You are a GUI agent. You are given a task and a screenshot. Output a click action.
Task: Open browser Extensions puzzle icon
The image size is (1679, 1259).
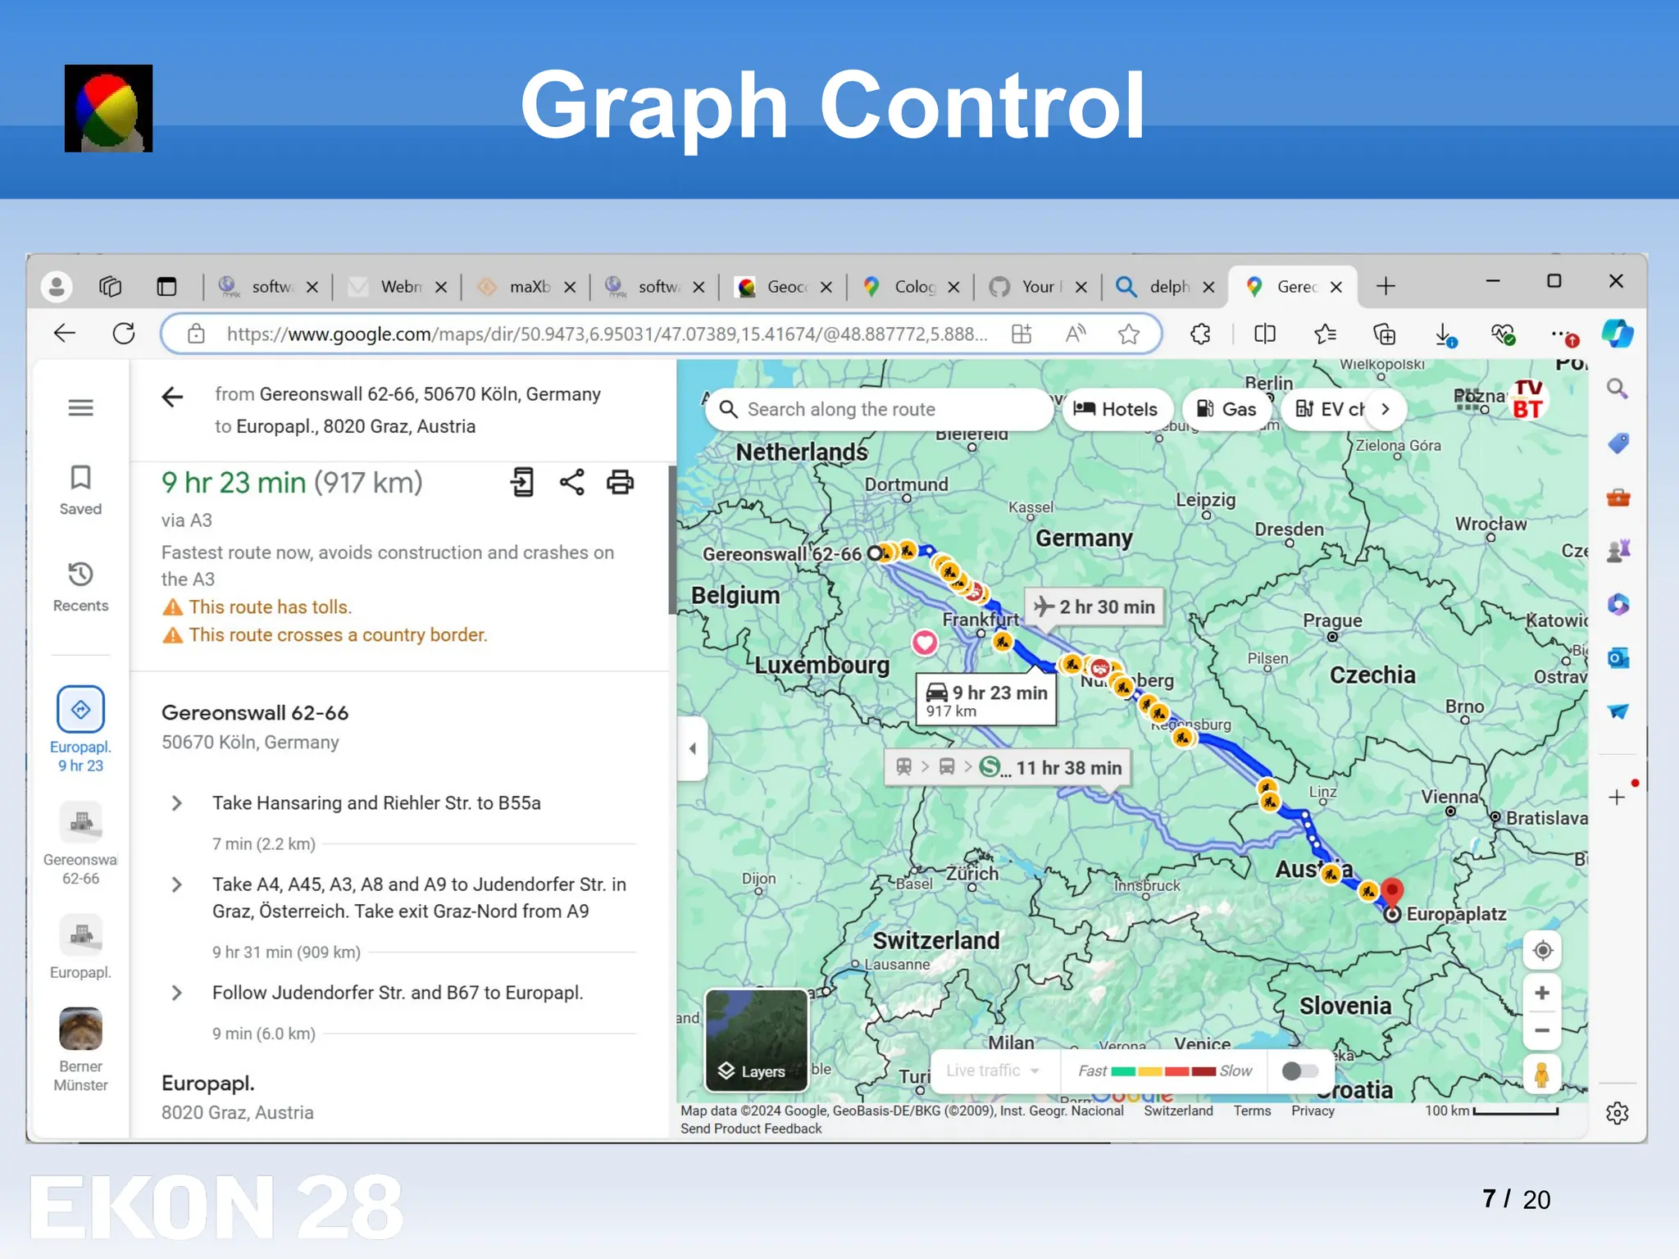1200,334
